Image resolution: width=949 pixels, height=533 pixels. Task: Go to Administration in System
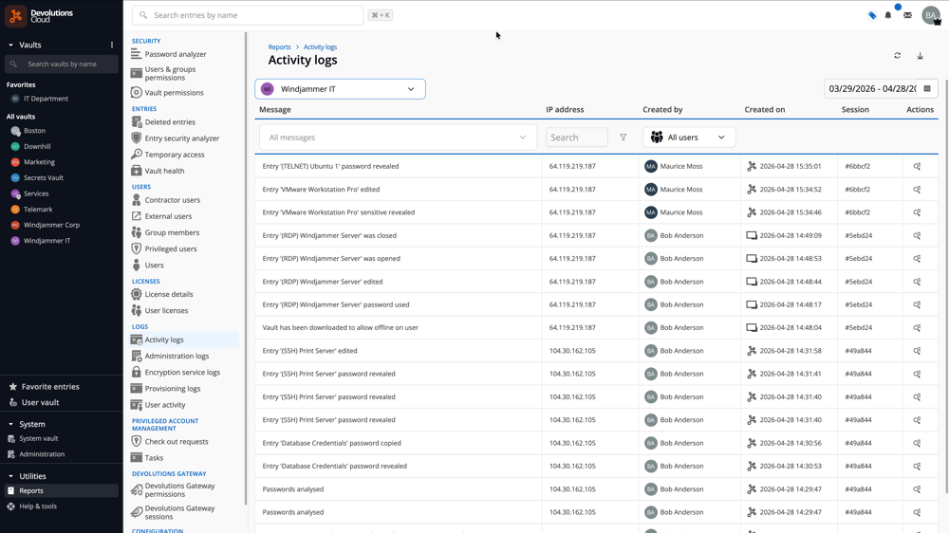[x=42, y=454]
